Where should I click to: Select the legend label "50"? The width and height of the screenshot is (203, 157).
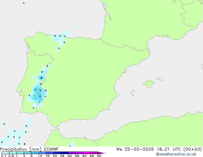(99, 156)
